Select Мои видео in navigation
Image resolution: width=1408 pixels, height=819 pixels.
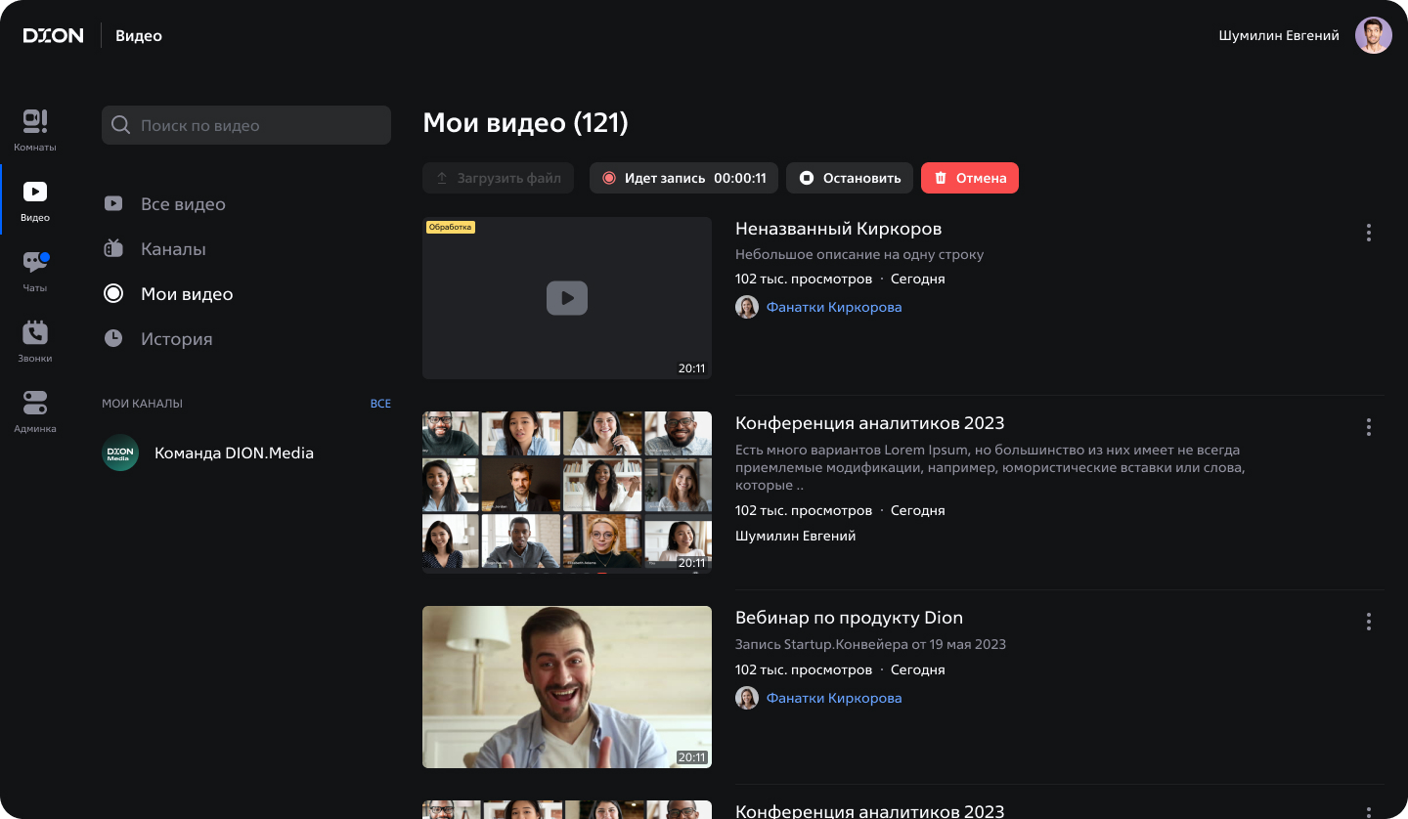tap(187, 294)
